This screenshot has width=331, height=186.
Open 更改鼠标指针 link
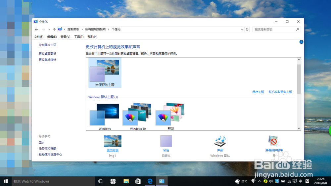(47, 60)
